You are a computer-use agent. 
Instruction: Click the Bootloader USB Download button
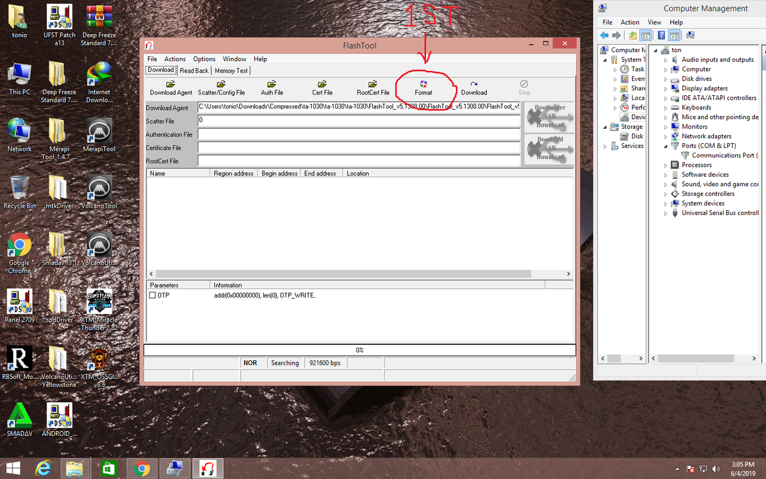(x=549, y=117)
